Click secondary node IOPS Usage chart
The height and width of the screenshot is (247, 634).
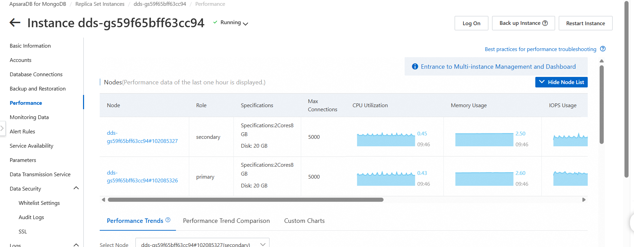click(570, 139)
